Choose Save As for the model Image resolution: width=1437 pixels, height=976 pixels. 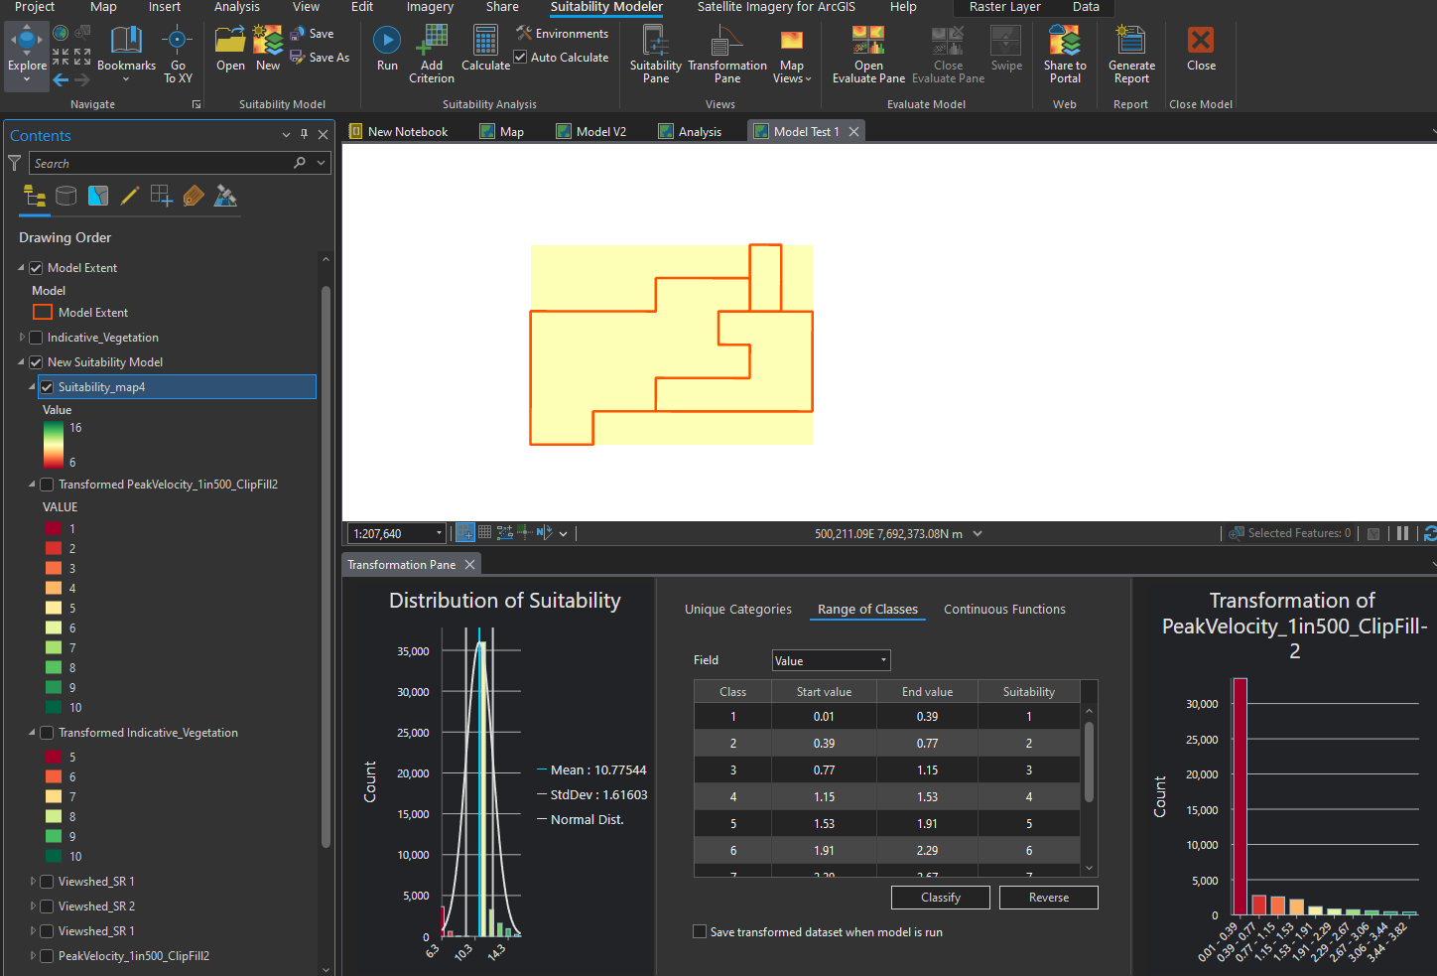320,58
